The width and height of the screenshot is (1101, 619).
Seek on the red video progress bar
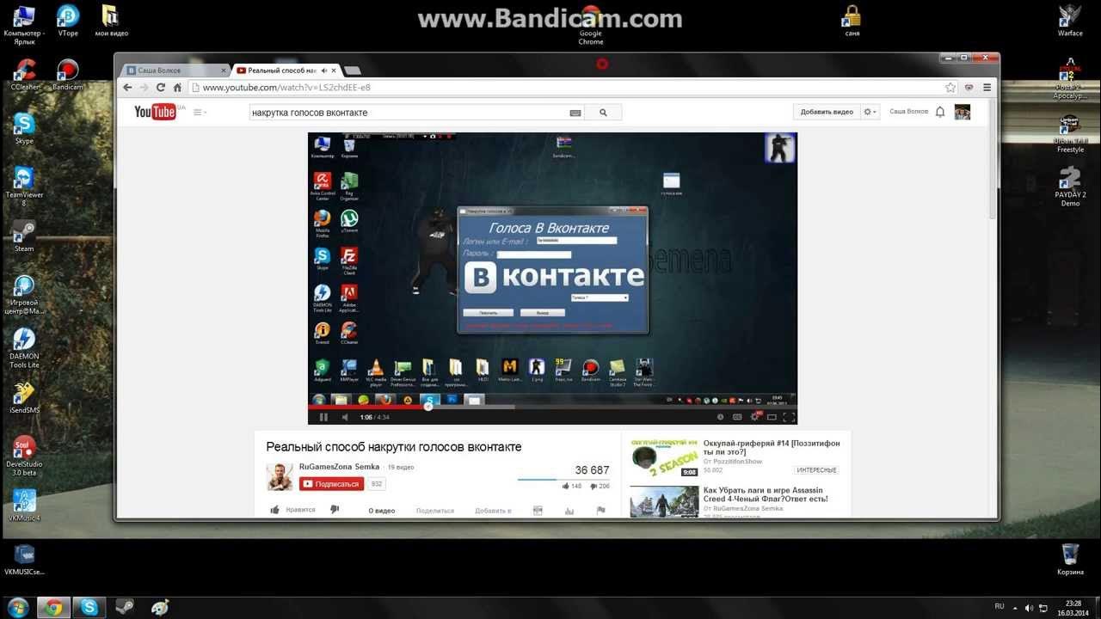[x=552, y=407]
